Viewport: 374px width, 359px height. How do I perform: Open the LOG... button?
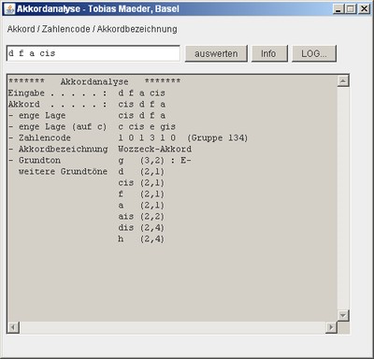[314, 53]
